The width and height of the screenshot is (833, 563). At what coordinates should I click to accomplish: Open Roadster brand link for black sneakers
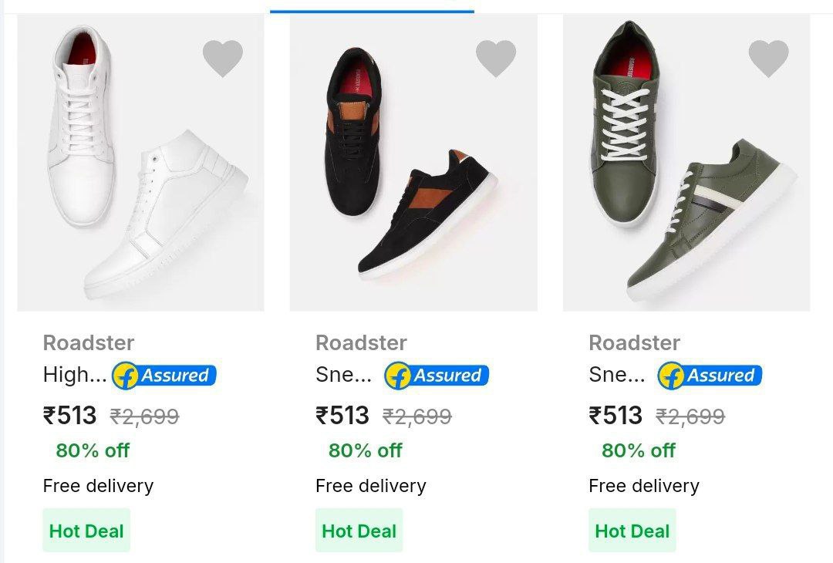point(362,342)
